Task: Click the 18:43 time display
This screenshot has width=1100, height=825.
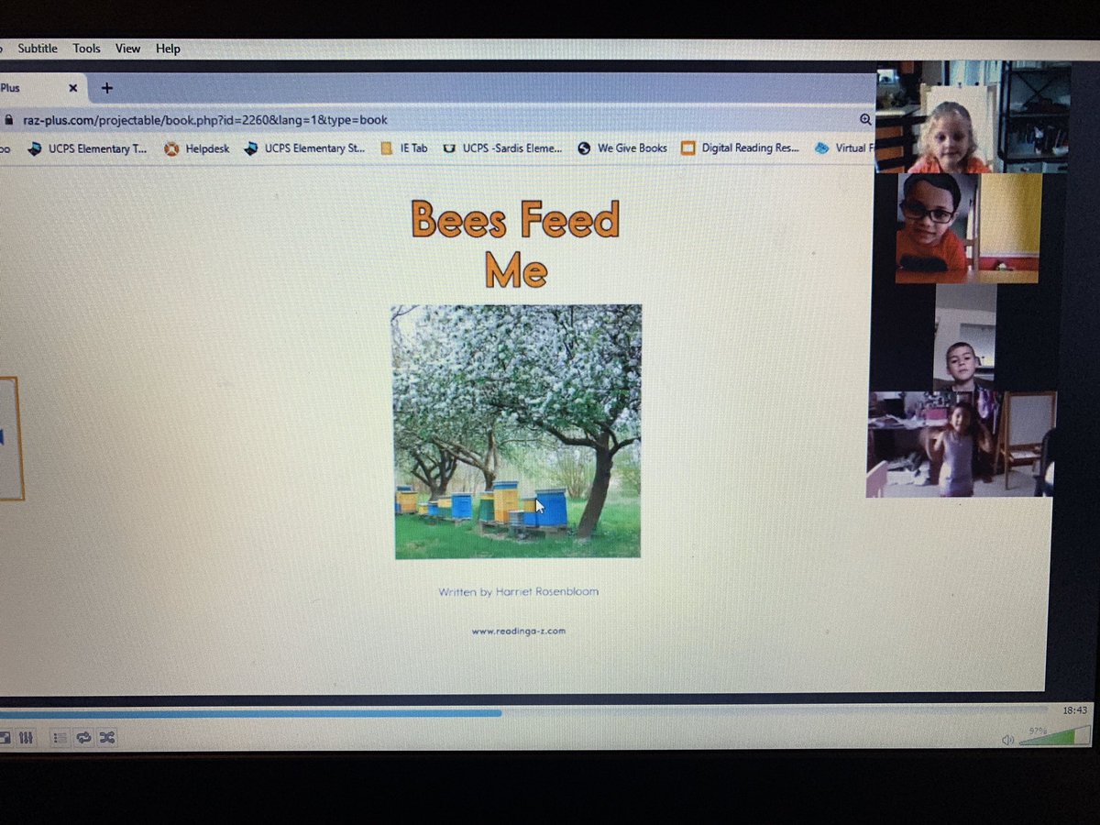Action: click(1074, 710)
